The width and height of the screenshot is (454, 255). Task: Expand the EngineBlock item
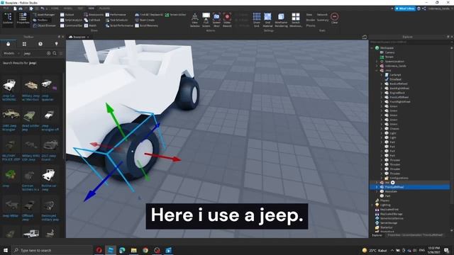pos(382,93)
